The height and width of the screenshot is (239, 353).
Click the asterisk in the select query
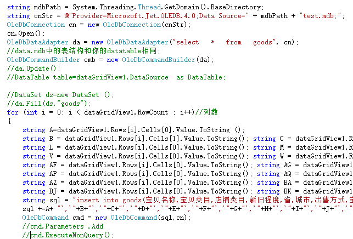coord(212,42)
